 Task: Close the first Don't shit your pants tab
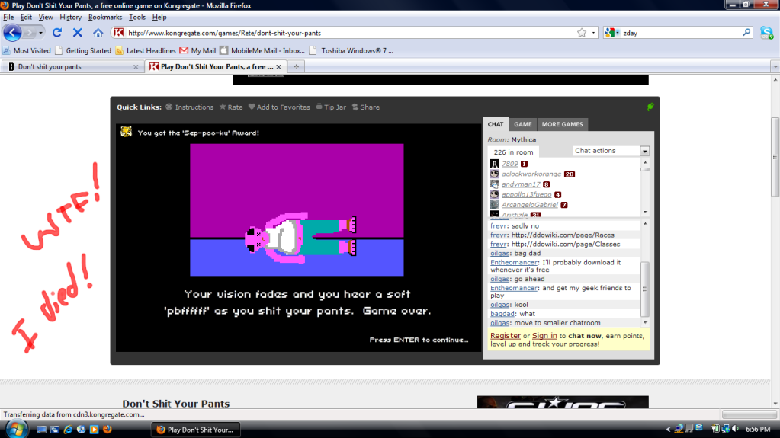(136, 66)
